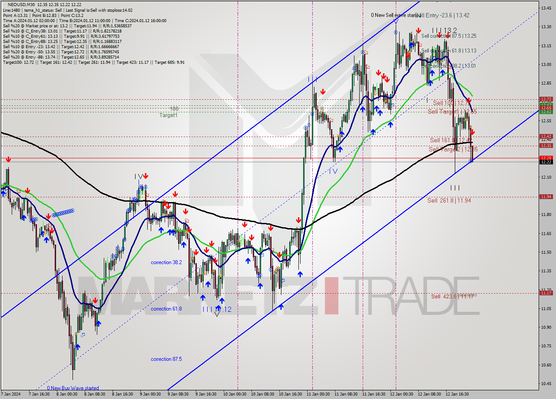Click the 'Sell Target2 | 12.35' label
The image size is (556, 399).
point(453,149)
